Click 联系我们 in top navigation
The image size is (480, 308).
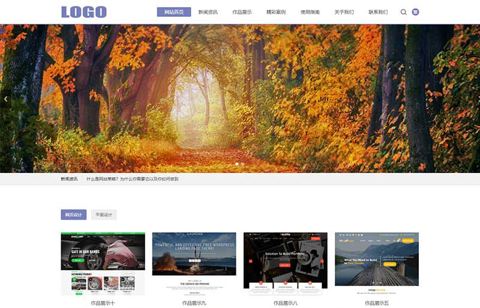(378, 12)
